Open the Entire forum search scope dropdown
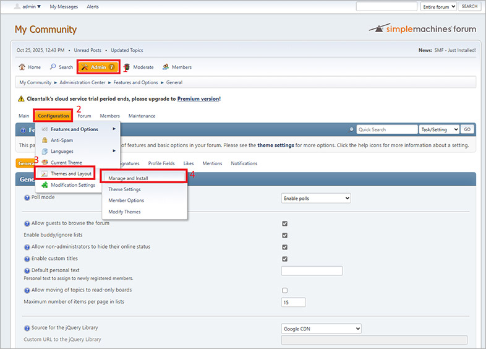The width and height of the screenshot is (486, 349). [x=438, y=7]
